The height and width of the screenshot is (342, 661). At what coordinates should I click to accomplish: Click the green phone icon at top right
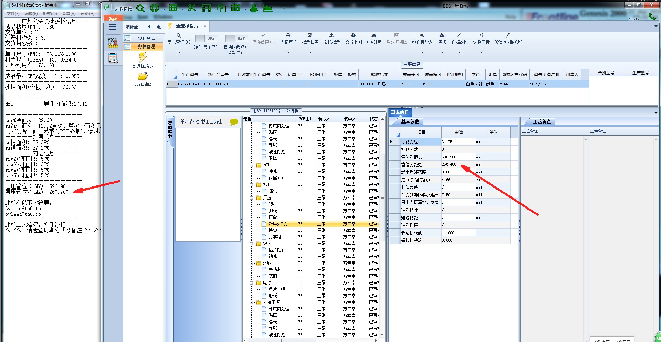652,16
